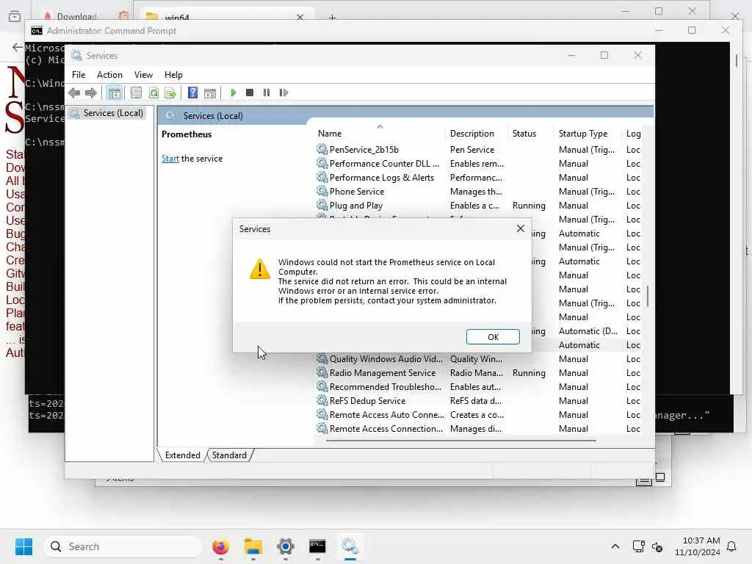Open the Help menu in Services
The height and width of the screenshot is (564, 752).
click(173, 75)
